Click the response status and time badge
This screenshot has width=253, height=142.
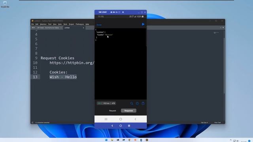[106, 103]
